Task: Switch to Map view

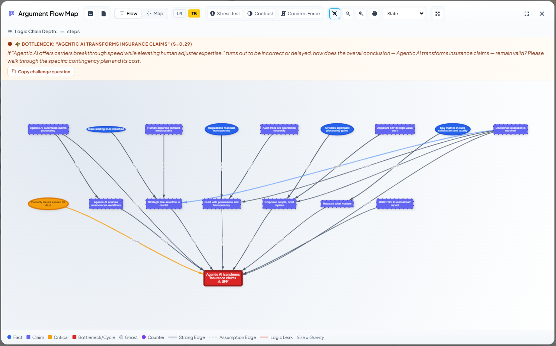Action: point(155,13)
